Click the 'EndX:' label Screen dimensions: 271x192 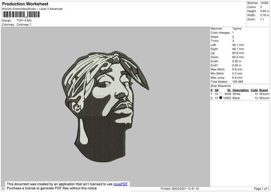pyautogui.click(x=215, y=61)
